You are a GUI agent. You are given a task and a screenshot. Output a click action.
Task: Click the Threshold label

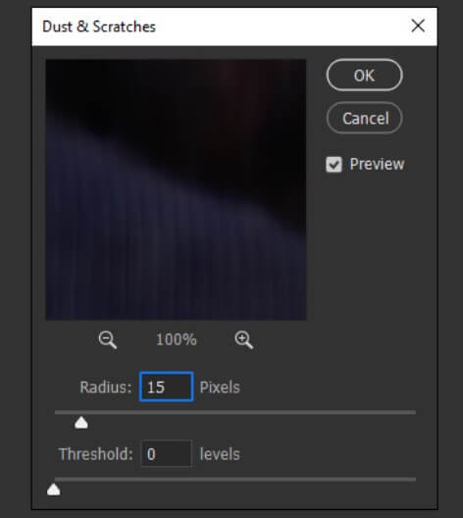click(x=96, y=454)
